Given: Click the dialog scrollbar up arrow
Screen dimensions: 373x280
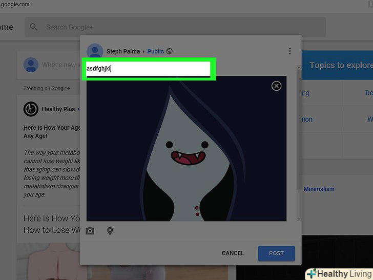Looking at the screenshot, I should click(x=299, y=68).
